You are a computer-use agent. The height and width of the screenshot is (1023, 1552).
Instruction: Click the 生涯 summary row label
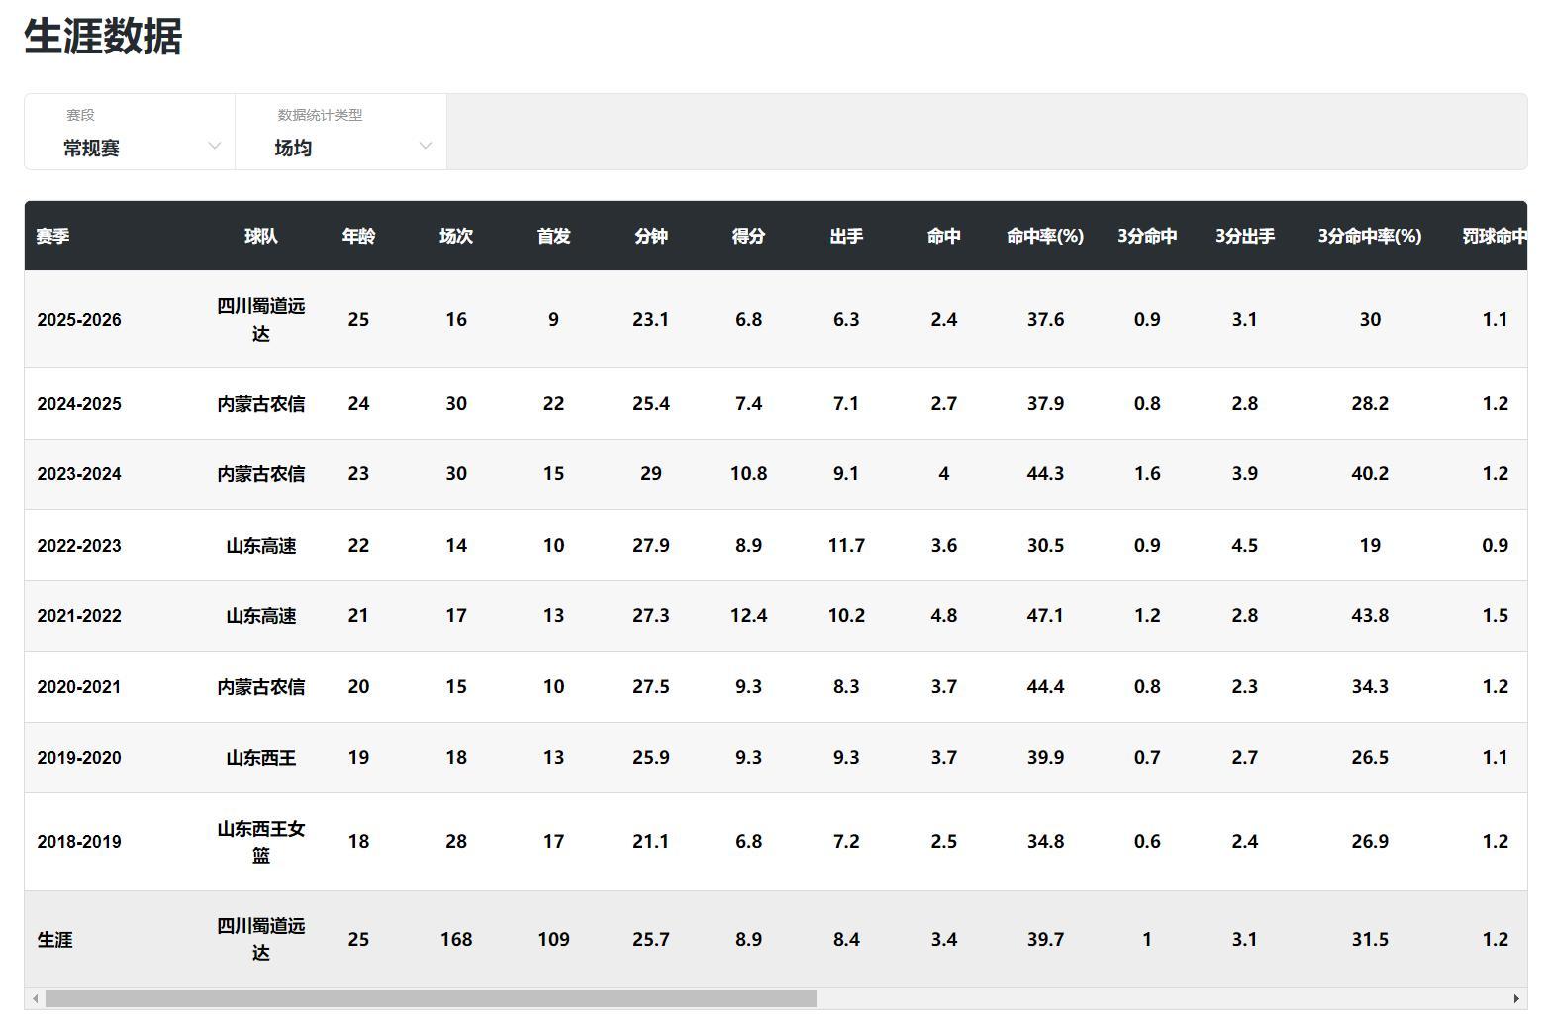pyautogui.click(x=55, y=940)
